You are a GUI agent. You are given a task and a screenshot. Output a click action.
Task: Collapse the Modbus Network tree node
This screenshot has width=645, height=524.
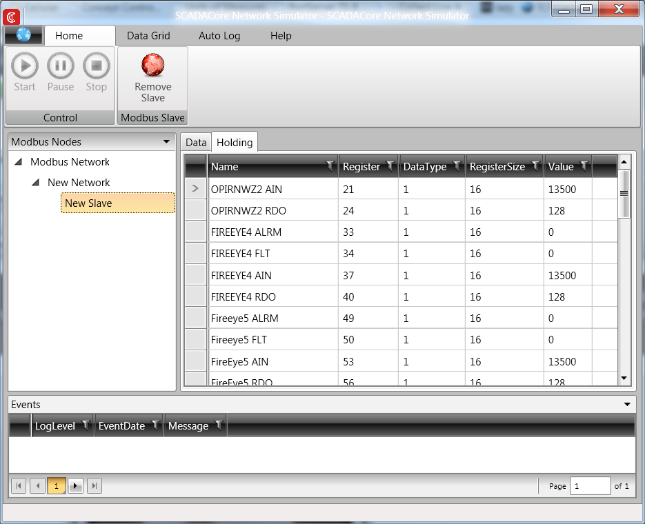click(x=19, y=162)
